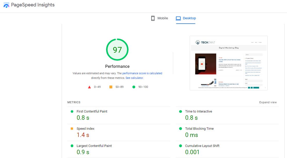Click the PageSpeed Insights title text

[33, 5]
